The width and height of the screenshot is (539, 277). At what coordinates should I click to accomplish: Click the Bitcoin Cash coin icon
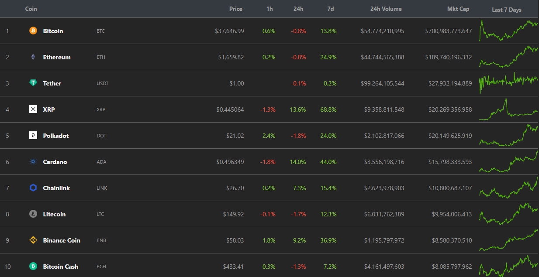(33, 267)
